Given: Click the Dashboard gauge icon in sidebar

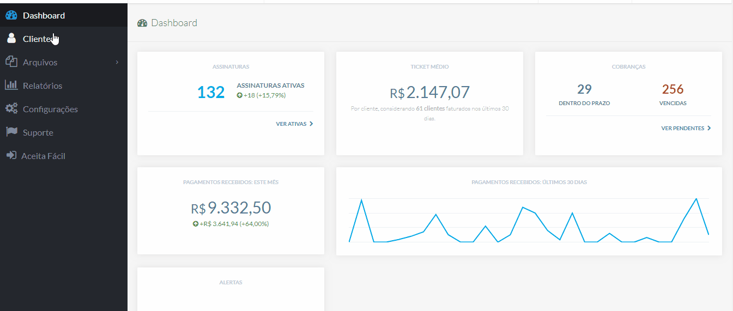Looking at the screenshot, I should (x=11, y=15).
